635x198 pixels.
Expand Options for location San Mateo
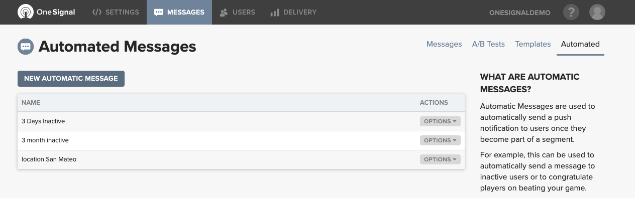(440, 159)
